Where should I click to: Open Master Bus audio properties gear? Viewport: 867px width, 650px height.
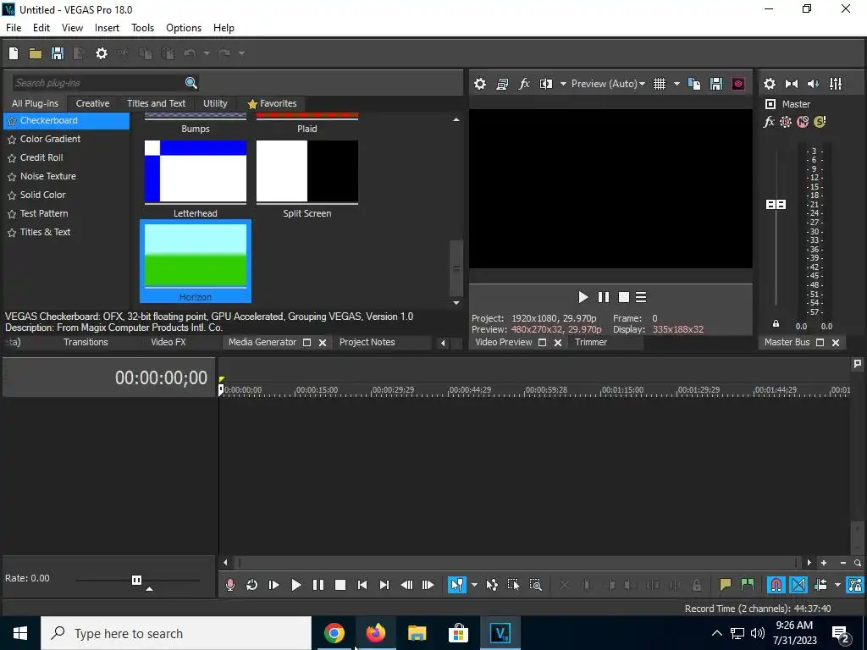tap(769, 84)
